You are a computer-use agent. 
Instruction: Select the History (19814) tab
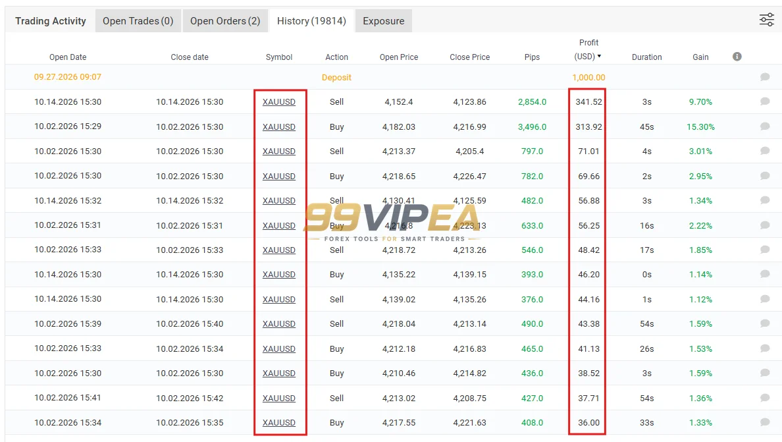click(311, 21)
